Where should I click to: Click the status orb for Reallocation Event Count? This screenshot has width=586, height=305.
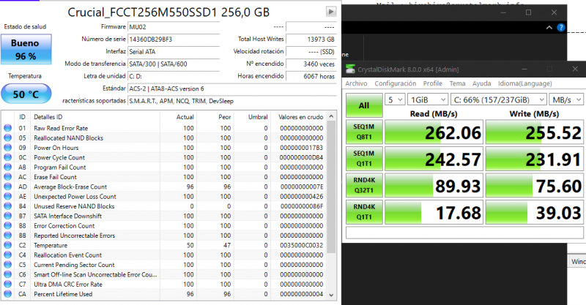tap(7, 255)
